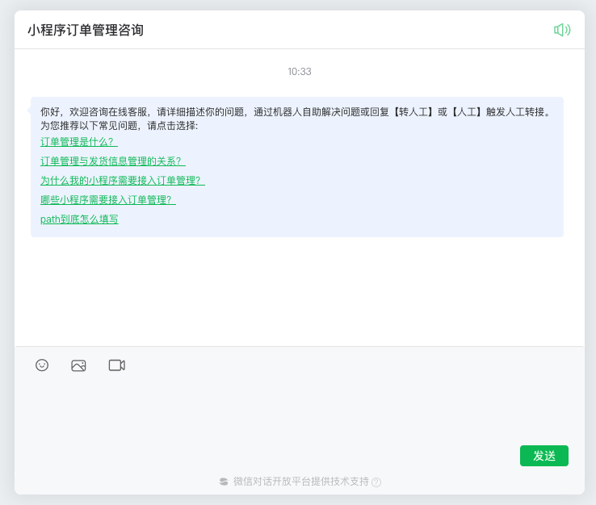Attach an image with the picture icon

[78, 365]
